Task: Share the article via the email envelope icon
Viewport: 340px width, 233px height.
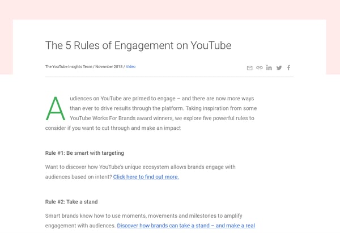Action: [249, 68]
